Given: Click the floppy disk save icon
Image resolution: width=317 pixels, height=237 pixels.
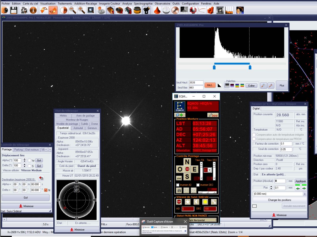Looking at the screenshot, I should click(14, 10).
